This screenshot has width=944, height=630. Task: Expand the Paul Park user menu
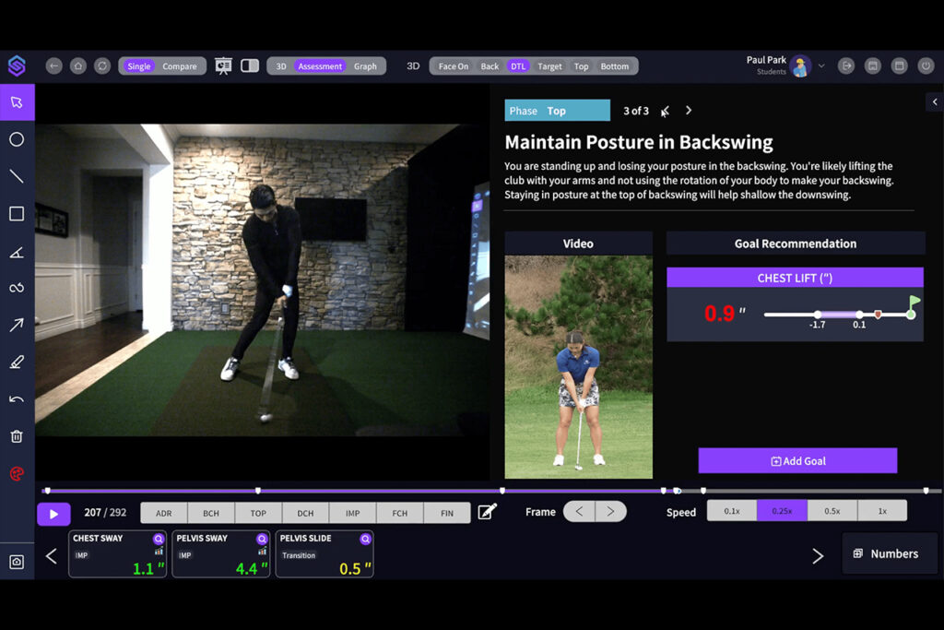pos(821,65)
